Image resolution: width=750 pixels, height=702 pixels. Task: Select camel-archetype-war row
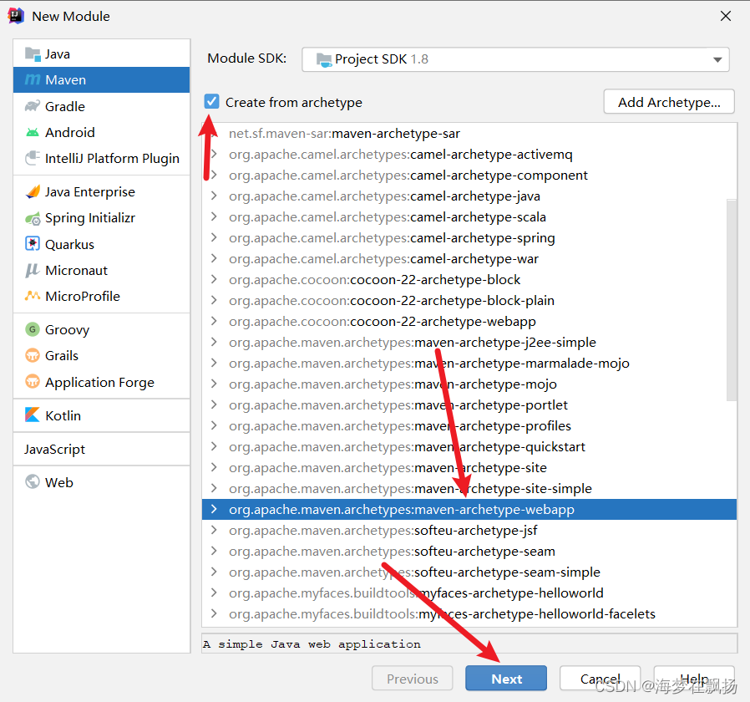click(469, 258)
